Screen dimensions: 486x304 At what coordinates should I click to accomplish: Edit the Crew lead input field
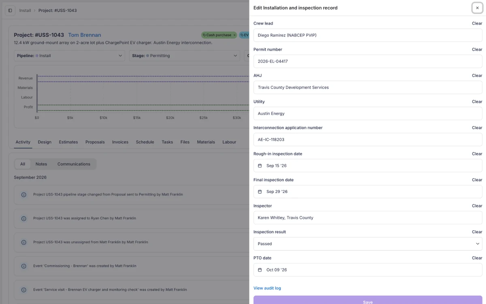point(368,35)
